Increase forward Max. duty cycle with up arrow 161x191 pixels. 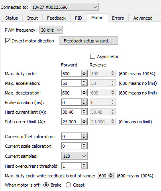84,72
